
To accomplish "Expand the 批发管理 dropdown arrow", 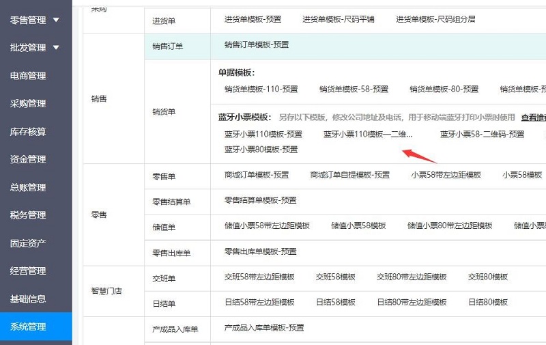I will click(56, 47).
